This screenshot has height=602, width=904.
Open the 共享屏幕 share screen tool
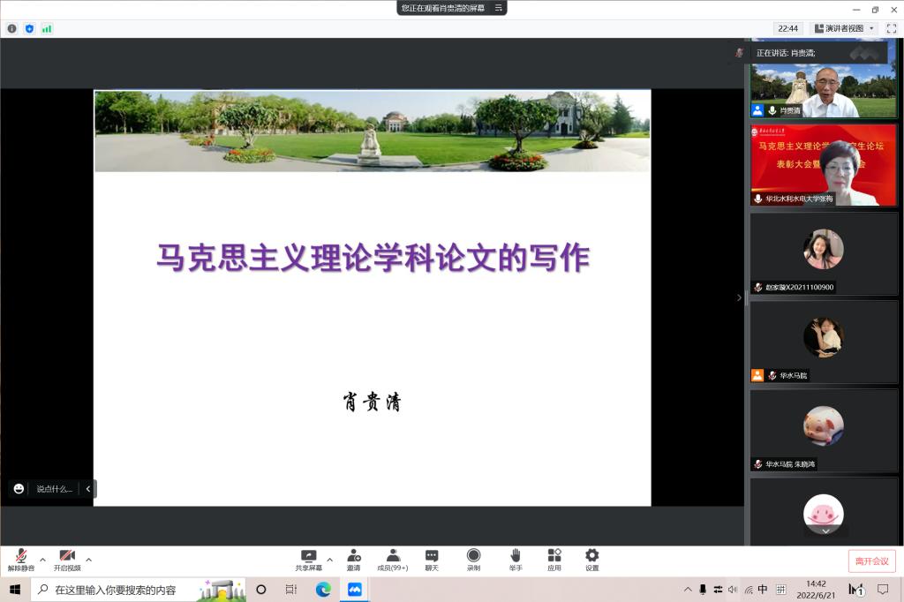click(308, 559)
